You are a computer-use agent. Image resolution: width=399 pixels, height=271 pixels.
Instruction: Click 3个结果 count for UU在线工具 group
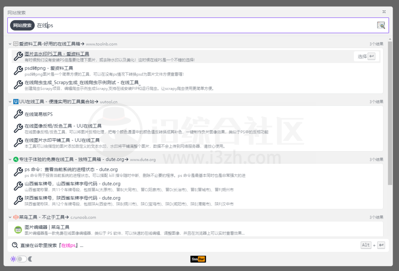(376, 102)
